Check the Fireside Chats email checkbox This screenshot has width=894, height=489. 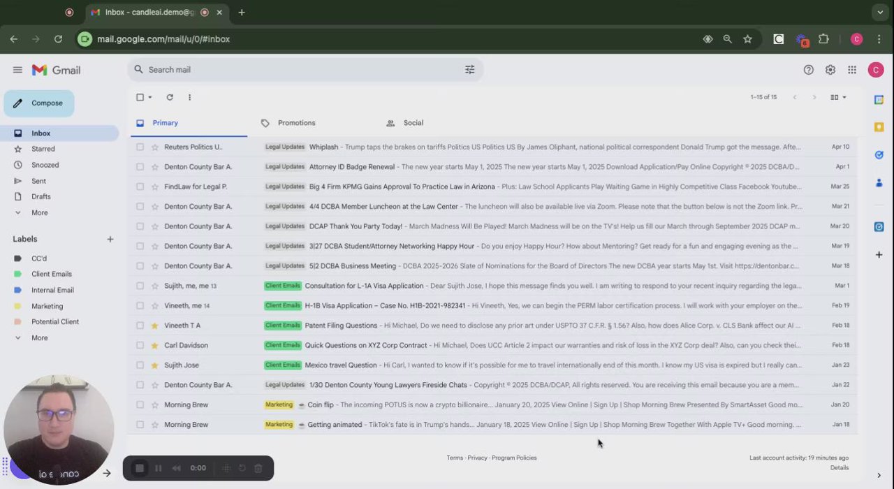tap(140, 385)
